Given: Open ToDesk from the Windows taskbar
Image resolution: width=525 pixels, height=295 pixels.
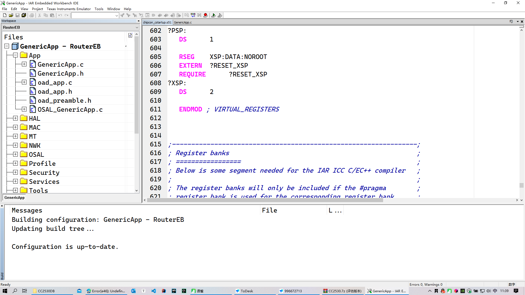Looking at the screenshot, I should click(246, 291).
